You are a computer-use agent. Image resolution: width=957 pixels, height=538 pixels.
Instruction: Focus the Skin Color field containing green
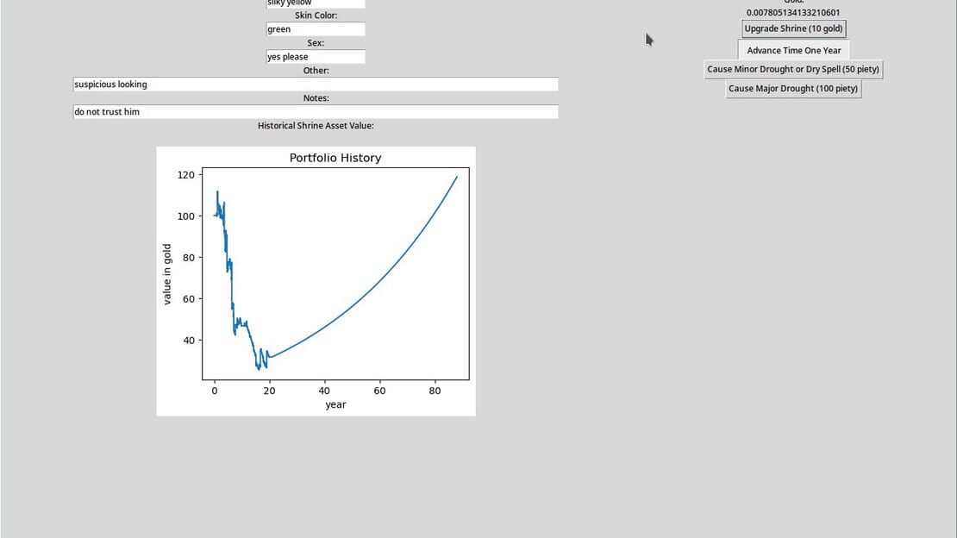point(316,29)
